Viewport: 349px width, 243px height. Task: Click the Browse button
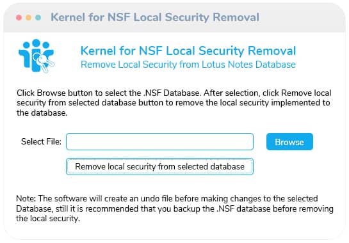coord(289,141)
